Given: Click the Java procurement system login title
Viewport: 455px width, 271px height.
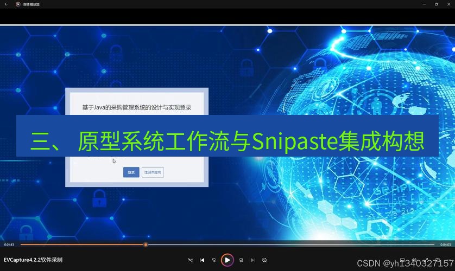Looking at the screenshot, I should 137,107.
